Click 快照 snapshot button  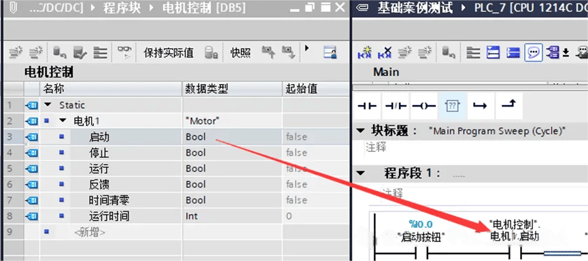pyautogui.click(x=241, y=53)
